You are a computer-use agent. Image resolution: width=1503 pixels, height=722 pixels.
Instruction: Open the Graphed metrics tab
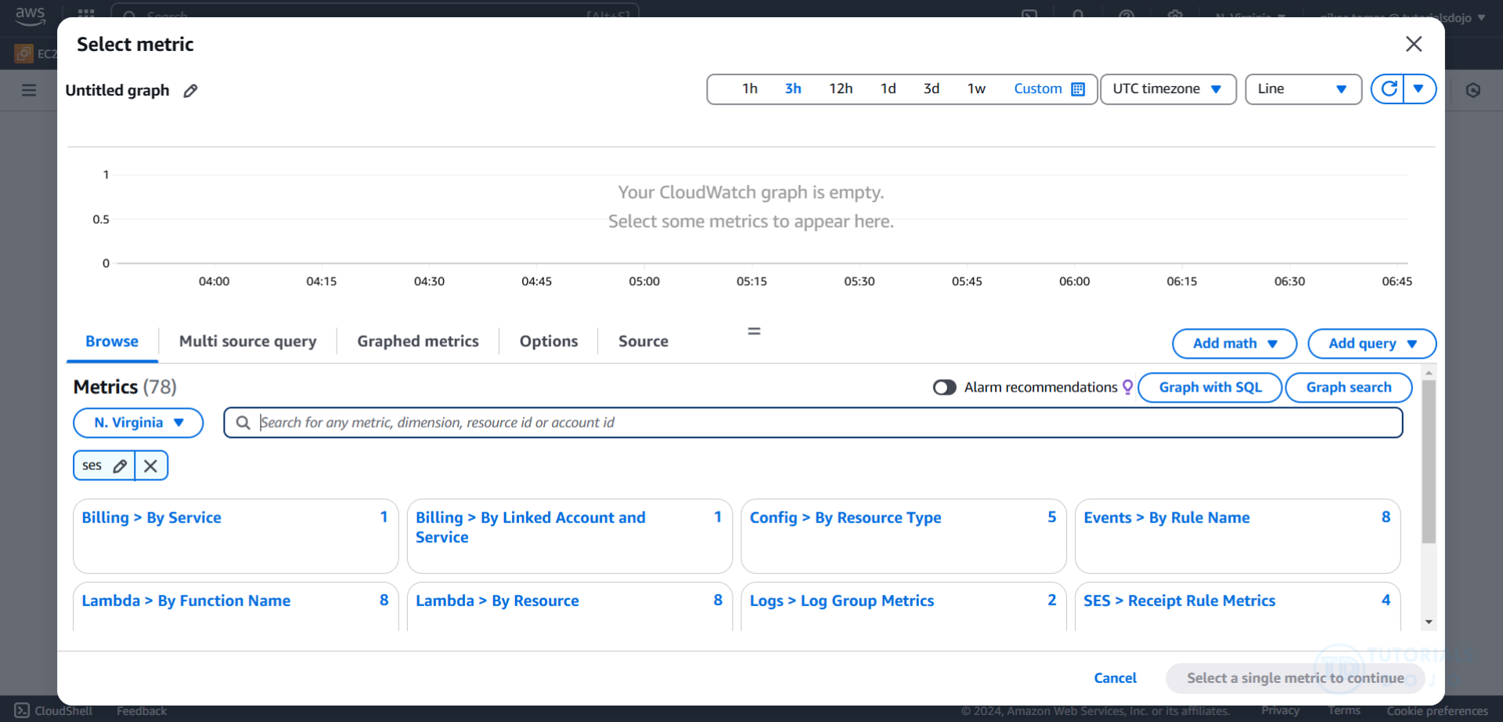coord(418,341)
